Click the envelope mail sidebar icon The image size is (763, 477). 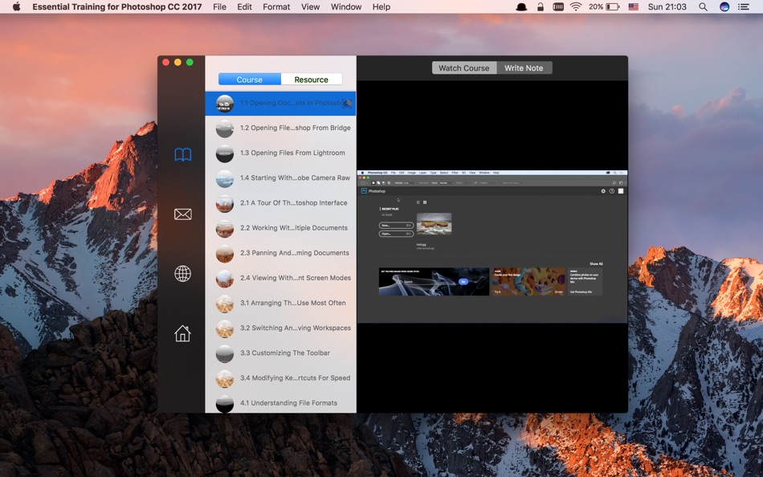pyautogui.click(x=183, y=214)
